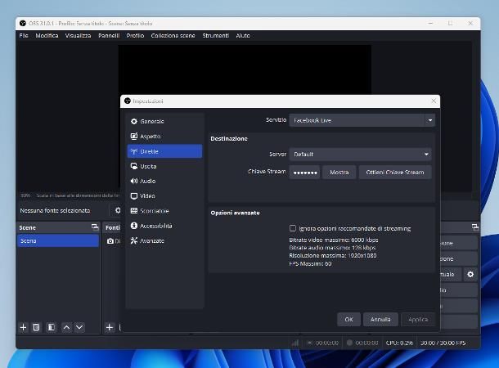Open the Generale settings section
The width and height of the screenshot is (499, 368).
coord(164,121)
